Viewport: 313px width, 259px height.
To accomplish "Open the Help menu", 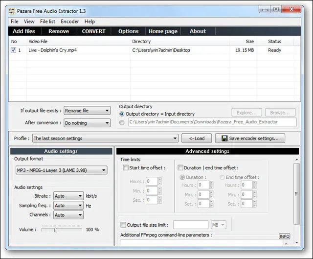I will (89, 22).
